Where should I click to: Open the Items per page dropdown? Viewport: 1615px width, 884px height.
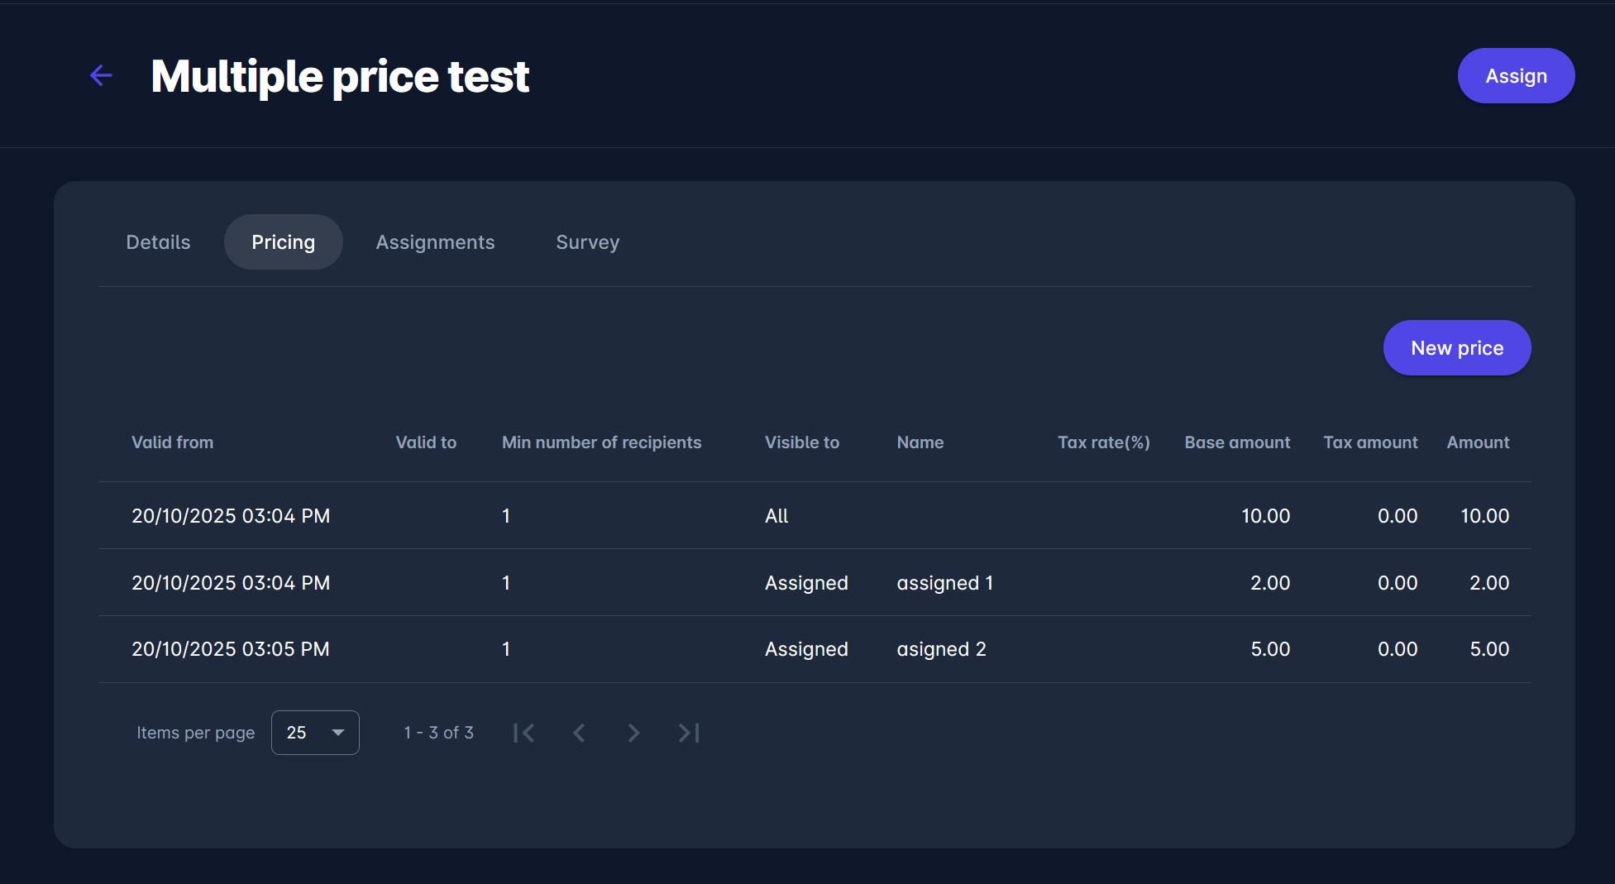pyautogui.click(x=315, y=733)
